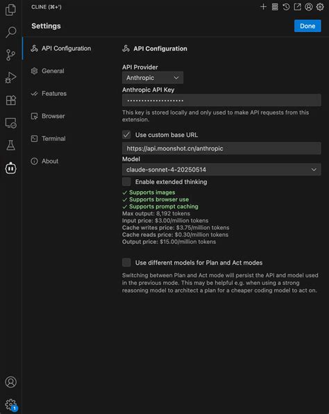
Task: Focus the custom base URL field
Action: 221,149
